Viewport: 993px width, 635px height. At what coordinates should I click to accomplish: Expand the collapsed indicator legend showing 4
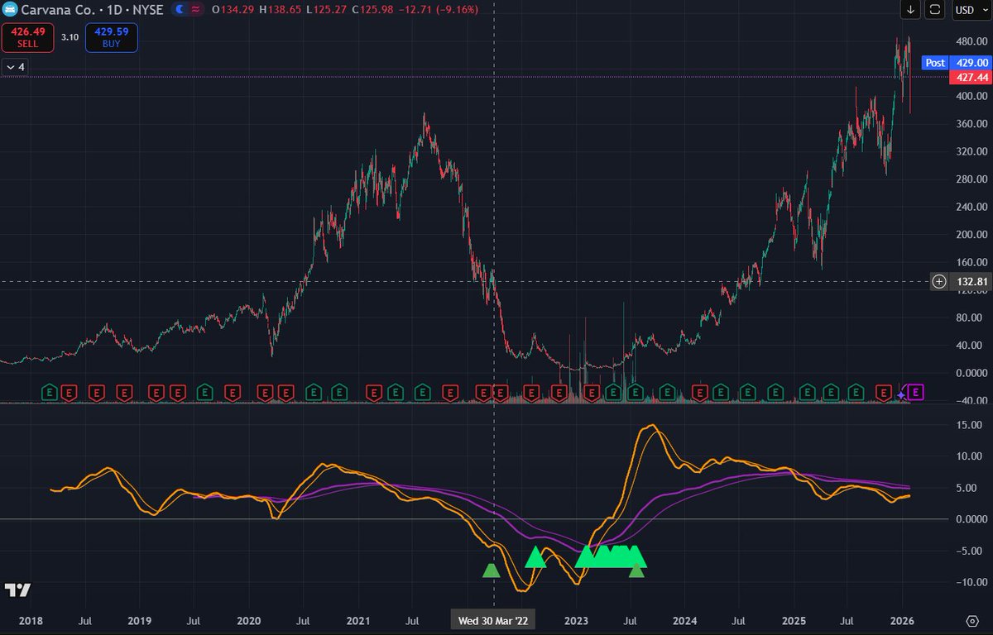point(15,67)
